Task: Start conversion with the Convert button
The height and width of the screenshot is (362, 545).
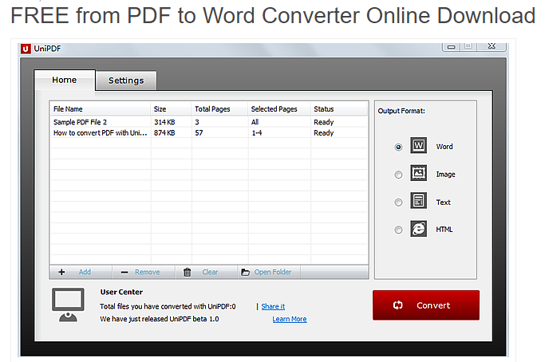Action: point(426,305)
